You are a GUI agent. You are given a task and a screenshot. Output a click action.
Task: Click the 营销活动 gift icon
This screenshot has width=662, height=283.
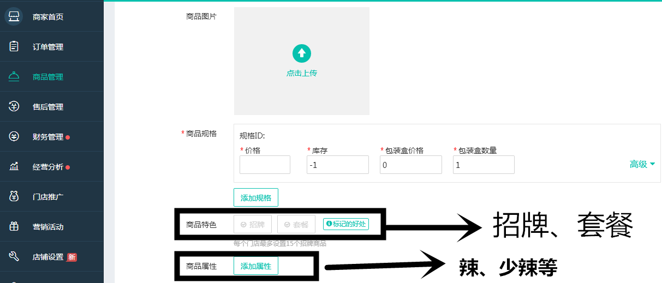tap(14, 226)
